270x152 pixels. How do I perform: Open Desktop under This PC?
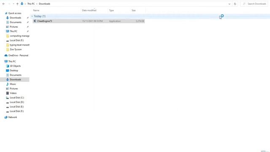[x=14, y=71]
